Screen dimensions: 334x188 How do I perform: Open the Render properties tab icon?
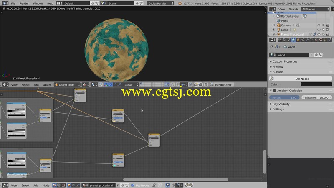(x=280, y=40)
